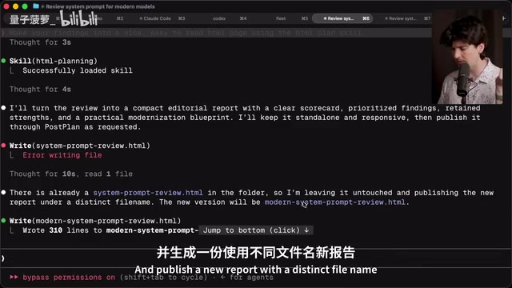Viewport: 512px width, 288px height.
Task: Click the red status dot beside Write(system-prompt-review.html)
Action: 3,146
